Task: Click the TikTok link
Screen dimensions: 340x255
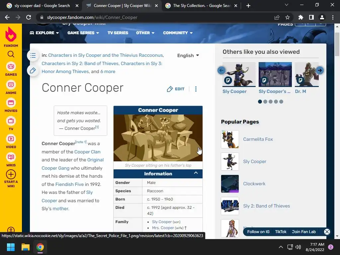Action: (281, 232)
